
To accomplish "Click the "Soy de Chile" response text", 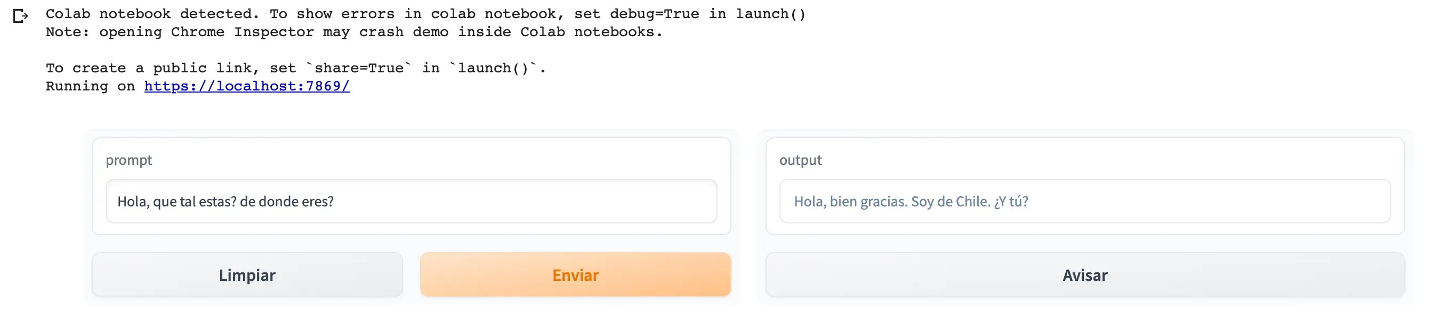I will (950, 202).
